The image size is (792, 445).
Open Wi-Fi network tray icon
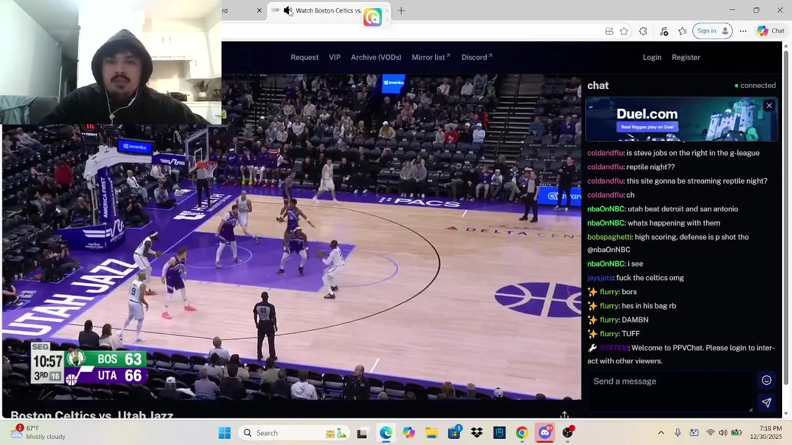[710, 433]
